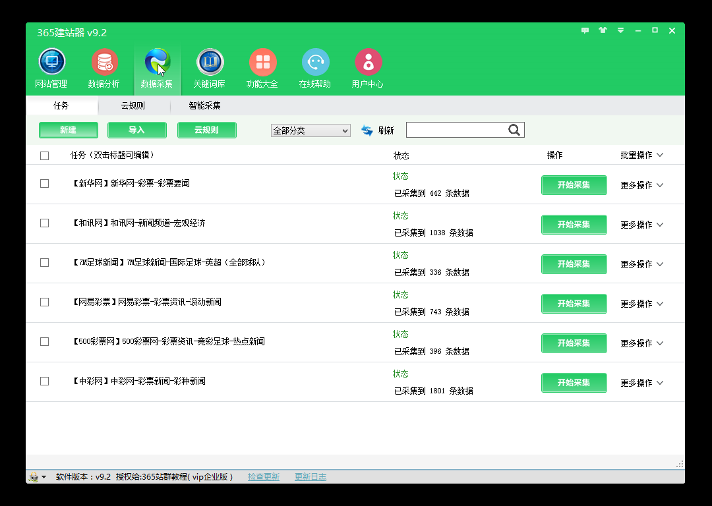Expand 更多操作 for 7M足球新闻 task
Image resolution: width=712 pixels, height=506 pixels.
point(641,264)
